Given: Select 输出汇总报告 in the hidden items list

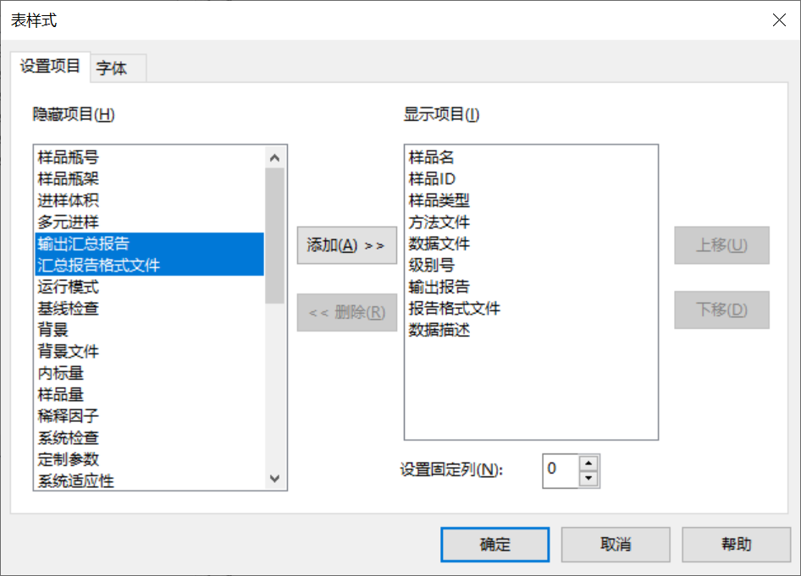Looking at the screenshot, I should 150,244.
